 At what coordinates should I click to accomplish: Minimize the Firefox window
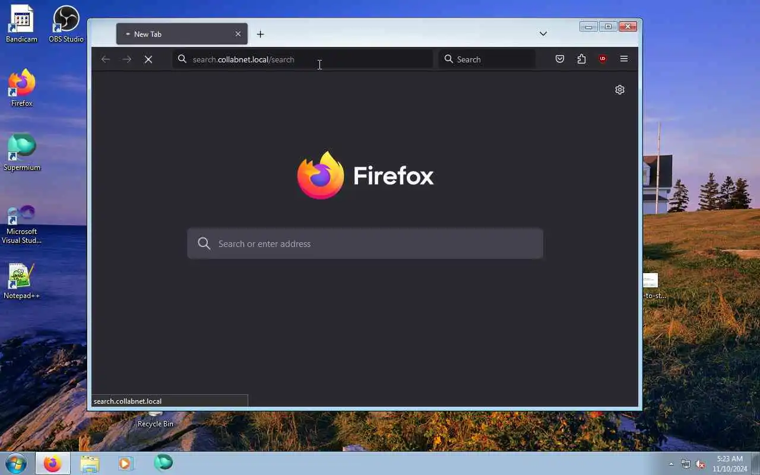pyautogui.click(x=588, y=27)
